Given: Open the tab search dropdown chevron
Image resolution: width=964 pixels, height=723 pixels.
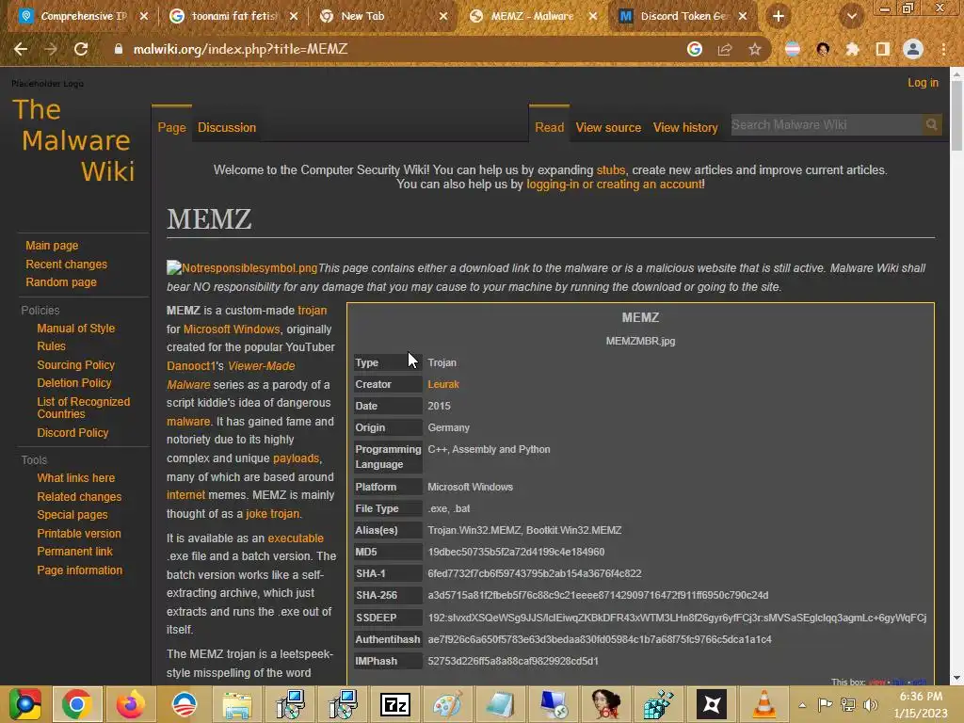Looking at the screenshot, I should tap(851, 16).
